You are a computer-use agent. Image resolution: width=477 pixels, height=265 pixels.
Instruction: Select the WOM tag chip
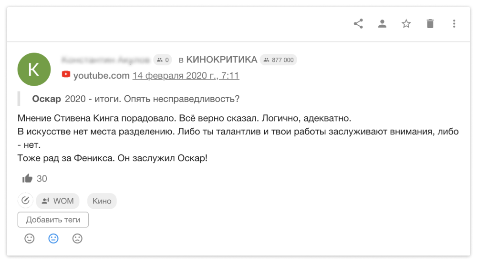58,201
